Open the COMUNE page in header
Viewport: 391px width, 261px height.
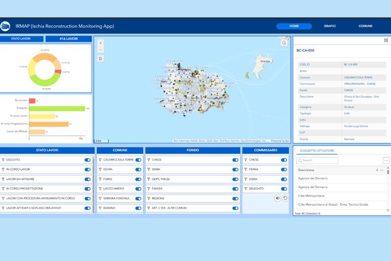tap(365, 26)
